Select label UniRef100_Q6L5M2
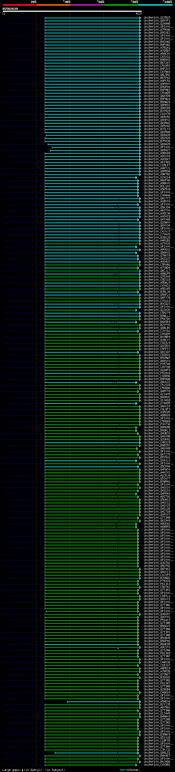This screenshot has width=175, height=772. (x=157, y=75)
